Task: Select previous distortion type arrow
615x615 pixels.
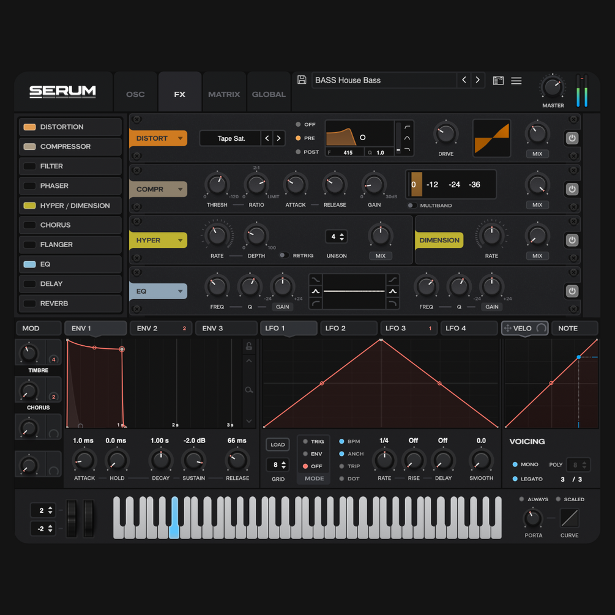Action: tap(267, 138)
